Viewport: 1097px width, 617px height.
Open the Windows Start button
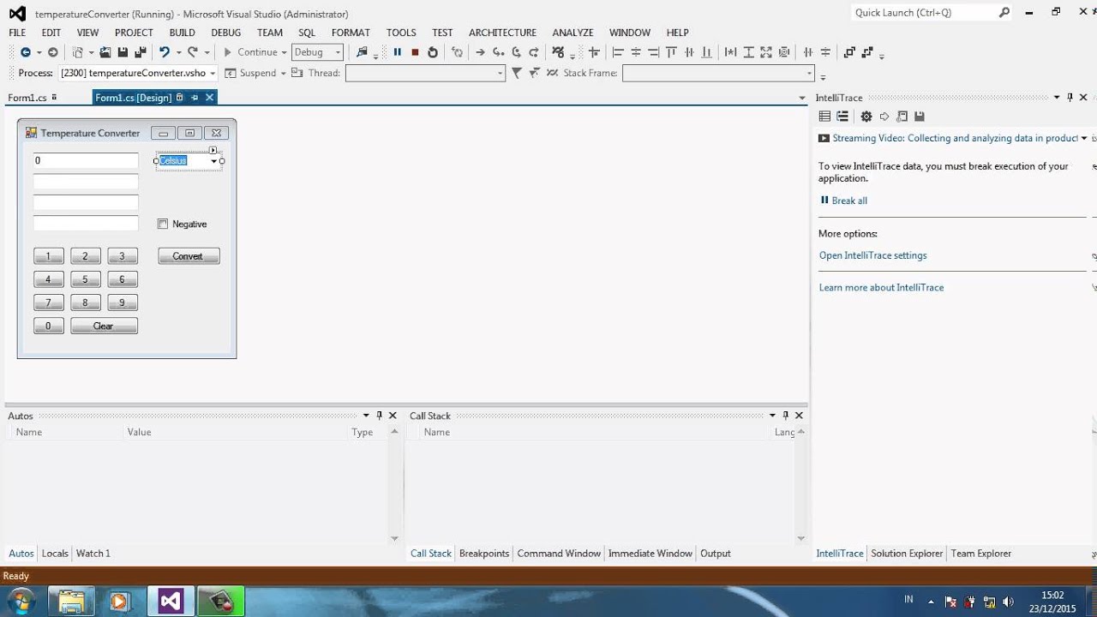tap(21, 601)
